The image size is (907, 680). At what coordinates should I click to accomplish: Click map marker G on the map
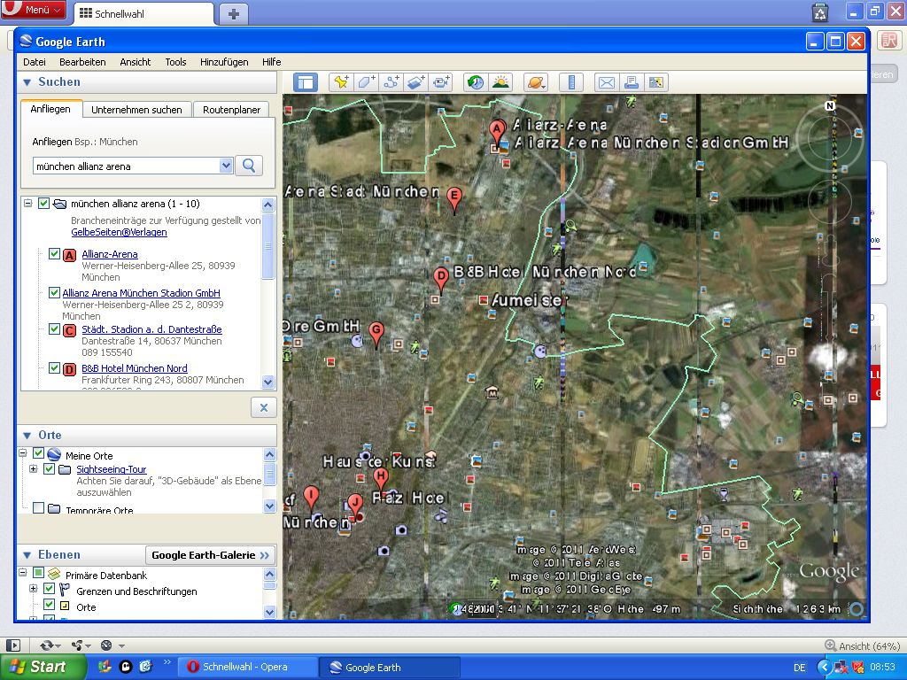(376, 335)
